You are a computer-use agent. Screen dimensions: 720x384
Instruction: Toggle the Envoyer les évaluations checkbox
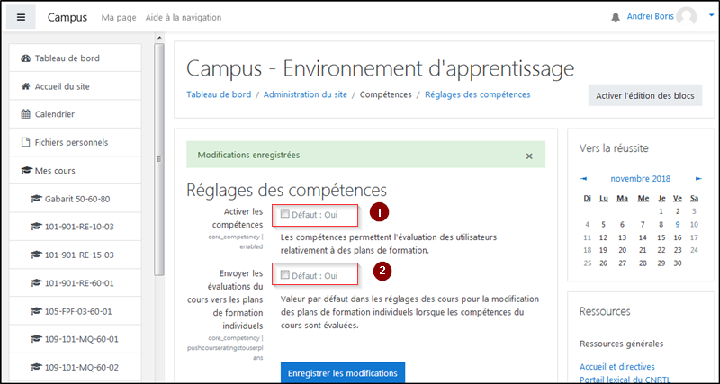tap(285, 274)
